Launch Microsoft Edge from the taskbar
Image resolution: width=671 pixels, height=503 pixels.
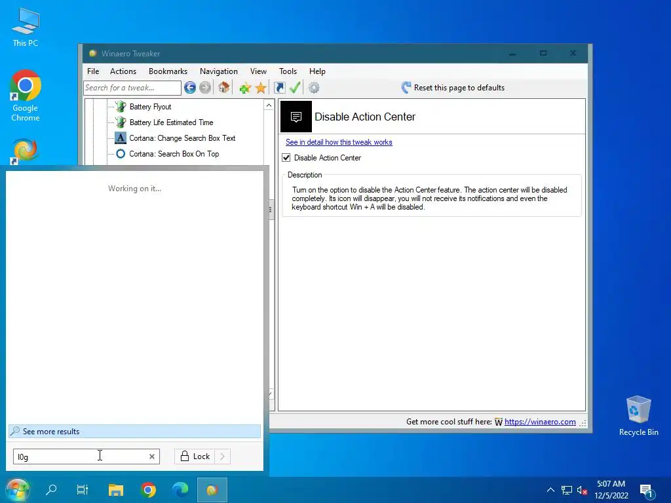[180, 490]
